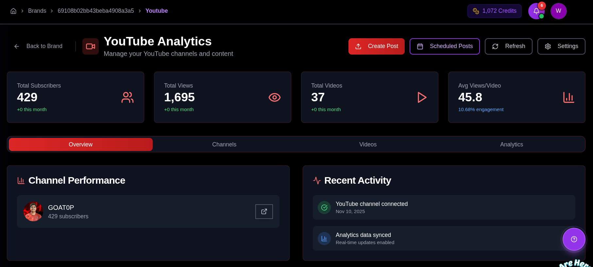Viewport: 593px width, 267px height.
Task: Switch to the Analytics tab
Action: [512, 144]
